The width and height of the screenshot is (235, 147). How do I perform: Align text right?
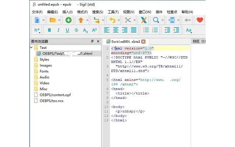click(124, 30)
